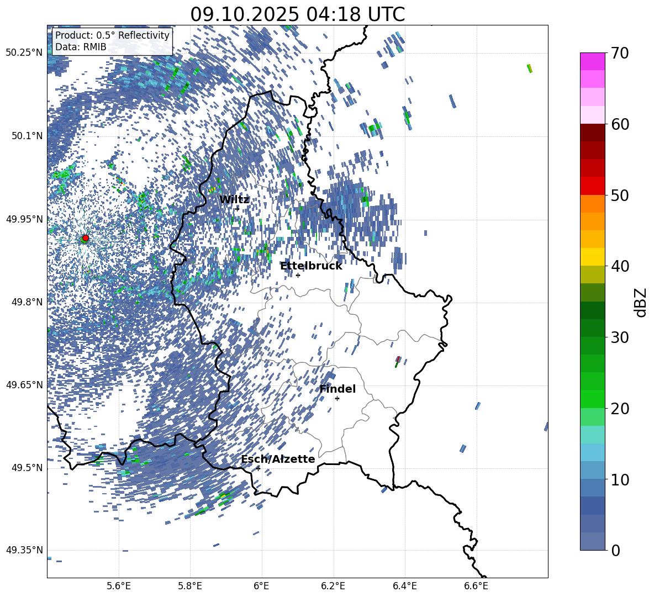Click the 49.35°N latitude label
The image size is (654, 597).
coord(24,550)
